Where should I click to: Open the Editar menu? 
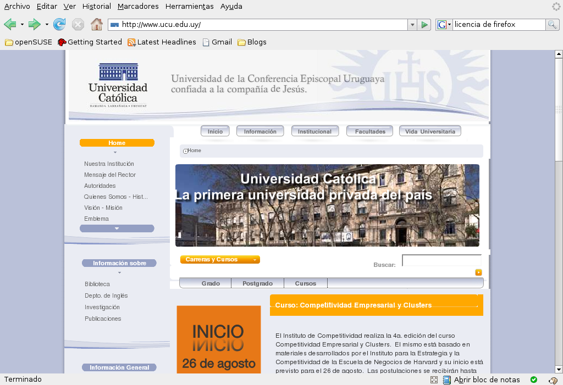pos(47,7)
